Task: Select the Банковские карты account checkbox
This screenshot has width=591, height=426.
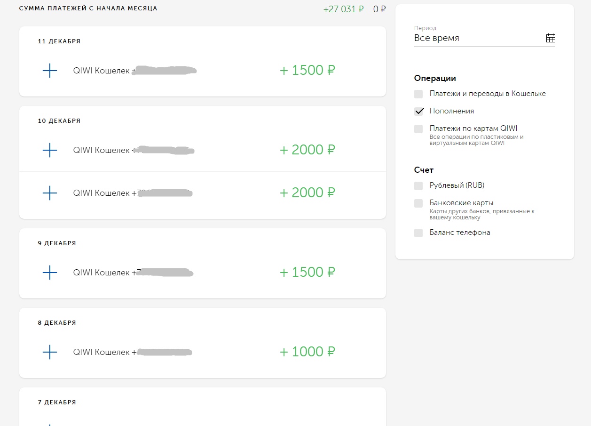Action: coord(418,203)
